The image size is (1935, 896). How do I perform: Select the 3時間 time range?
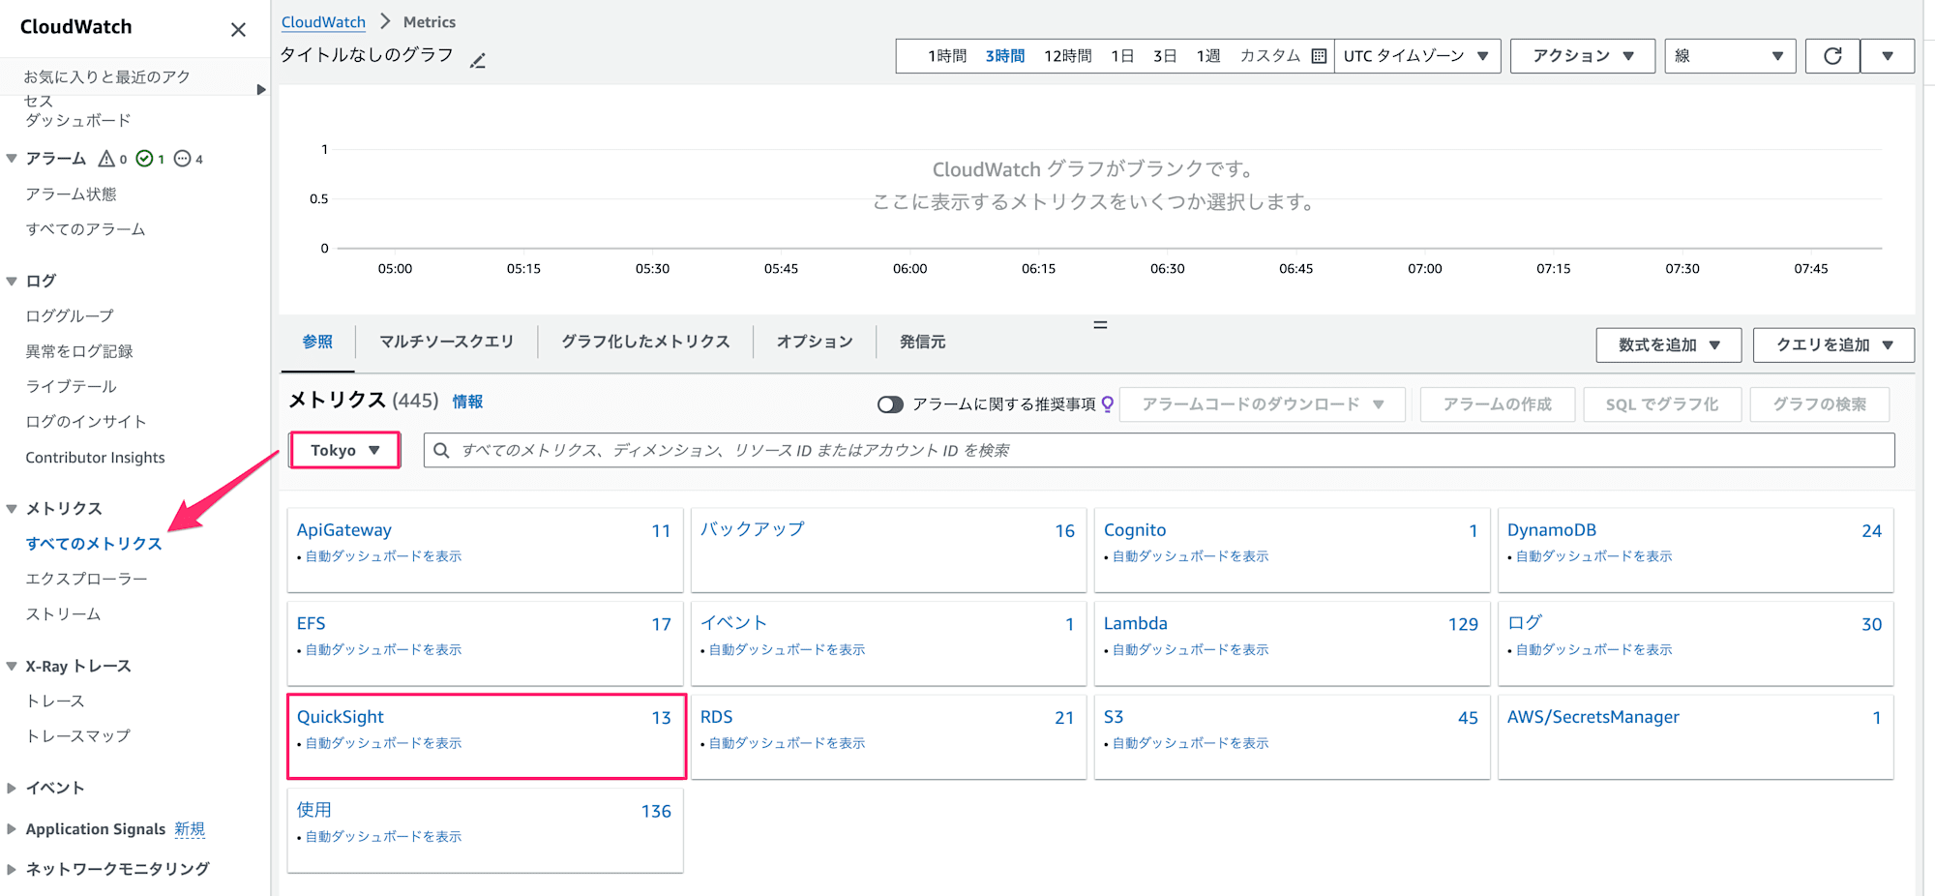(x=1005, y=56)
